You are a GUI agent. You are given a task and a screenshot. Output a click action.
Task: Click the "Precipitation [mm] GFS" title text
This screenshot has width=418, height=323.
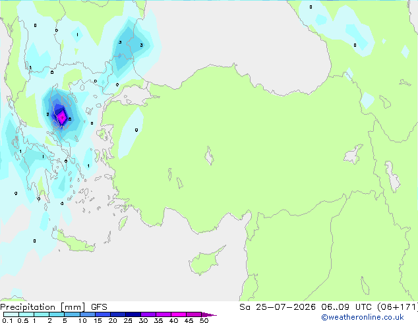(53, 307)
